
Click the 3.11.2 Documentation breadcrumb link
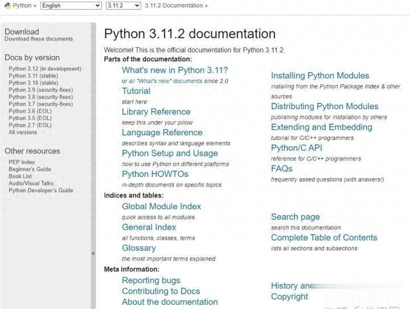(174, 6)
